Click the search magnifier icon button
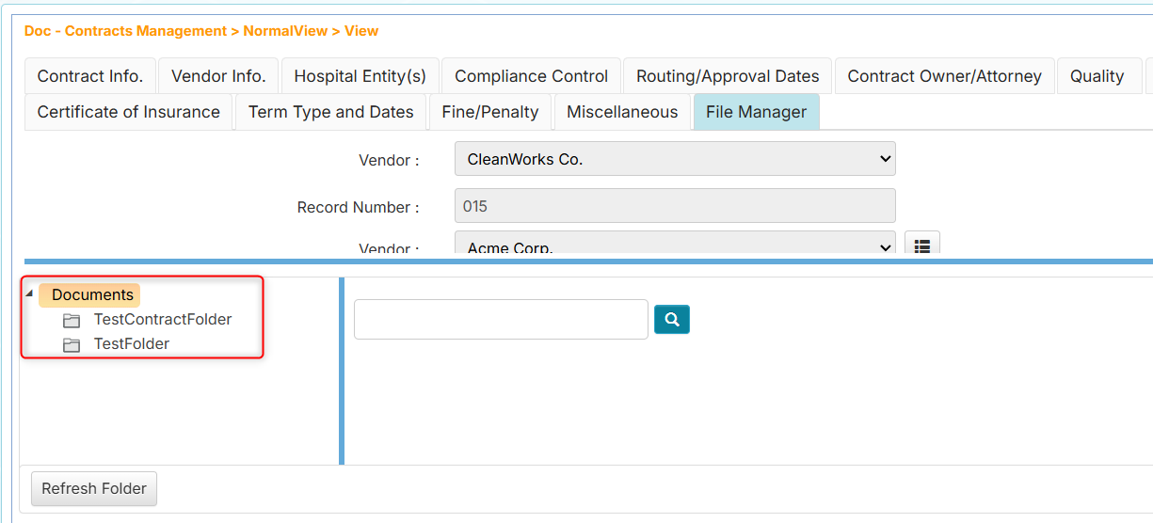The image size is (1153, 523). click(x=672, y=319)
